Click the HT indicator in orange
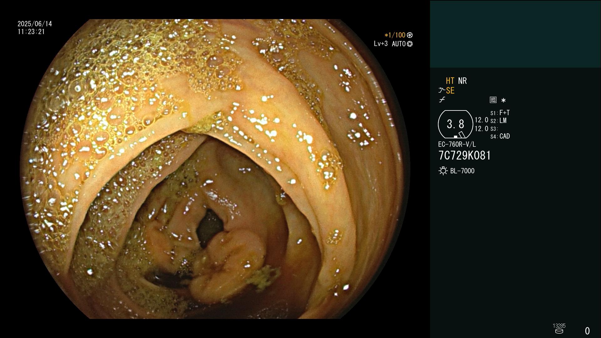Viewport: 601px width, 338px height. click(x=450, y=81)
